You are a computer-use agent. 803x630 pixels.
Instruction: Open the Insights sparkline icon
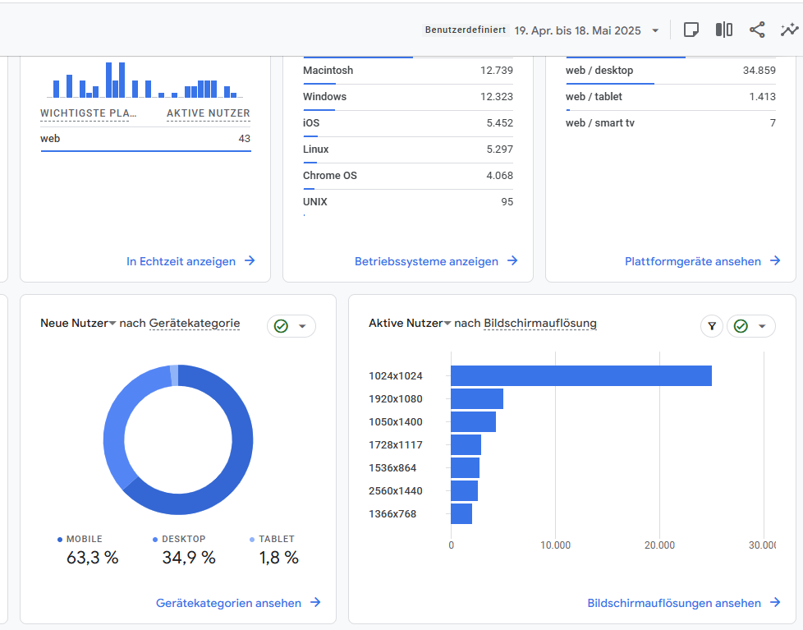coord(789,30)
